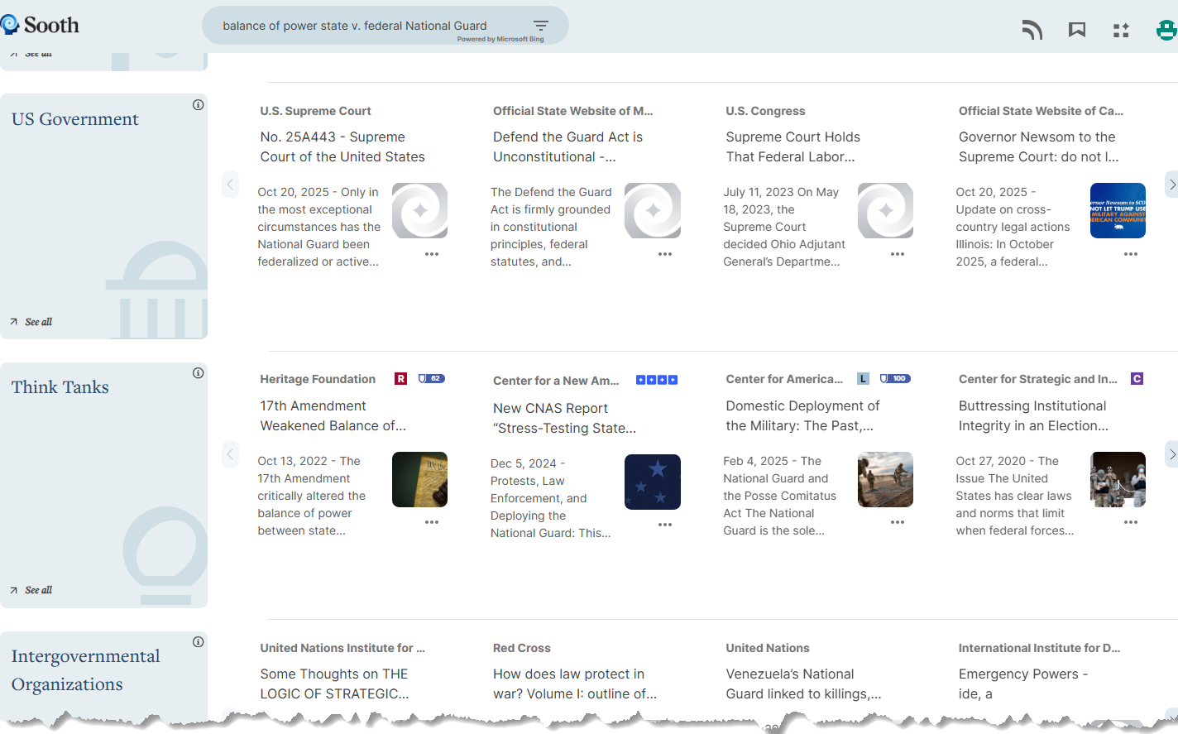1178x734 pixels.
Task: Go to next US Government results
Action: click(x=1171, y=185)
